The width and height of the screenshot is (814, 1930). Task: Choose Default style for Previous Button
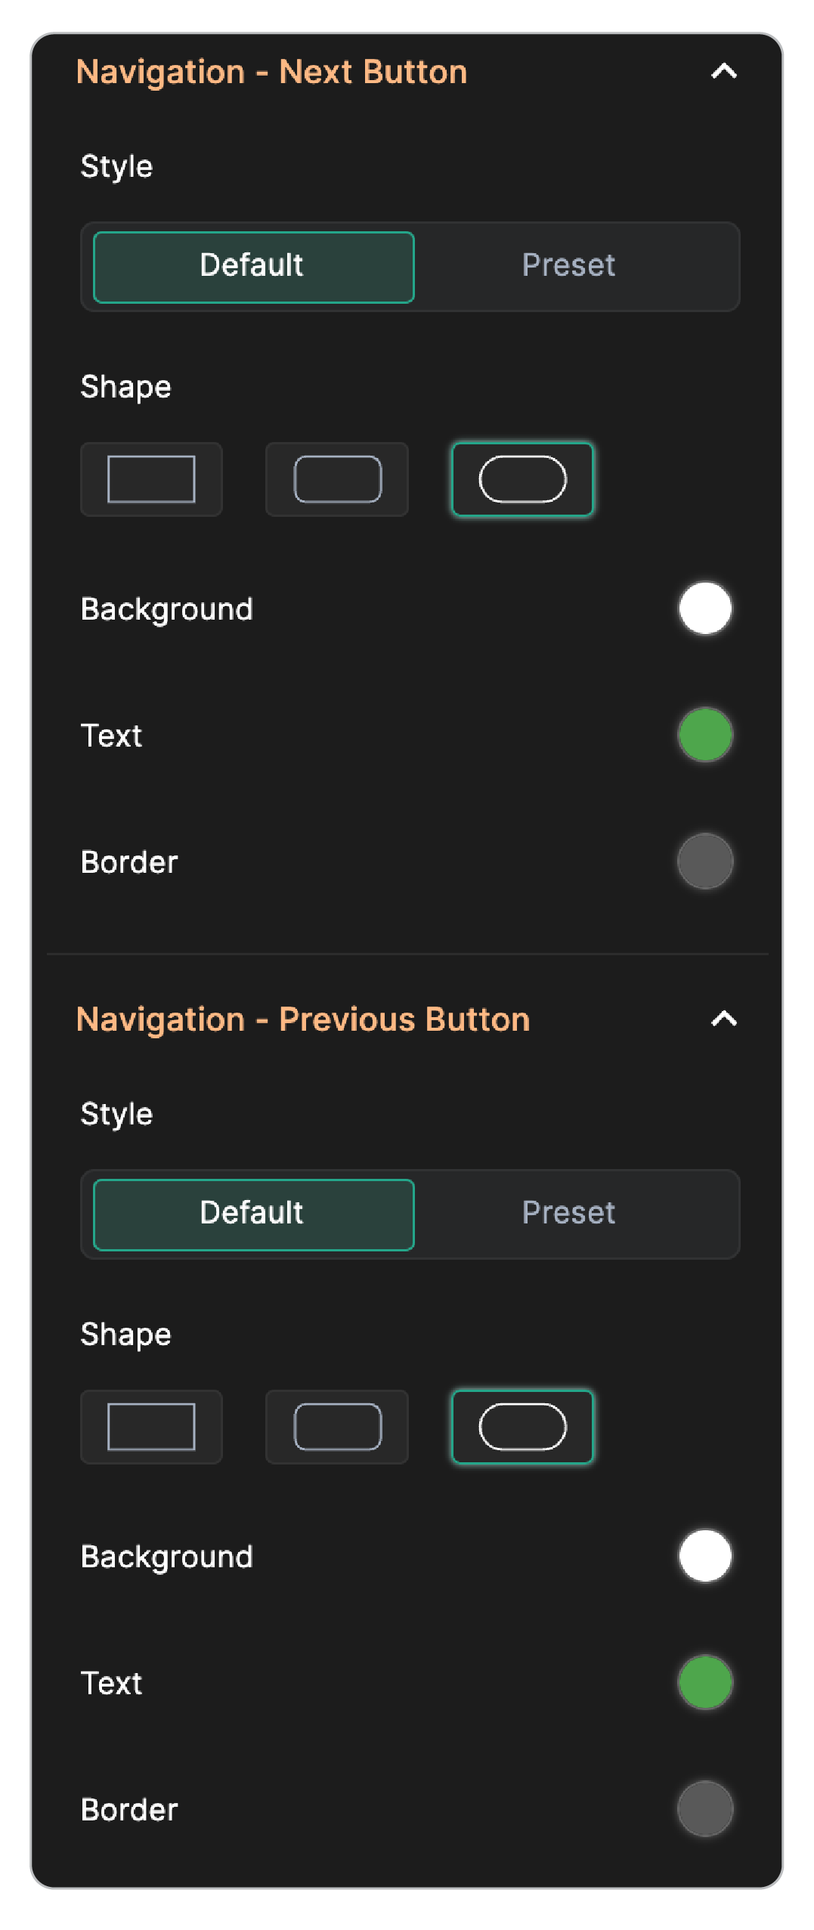pyautogui.click(x=253, y=1214)
